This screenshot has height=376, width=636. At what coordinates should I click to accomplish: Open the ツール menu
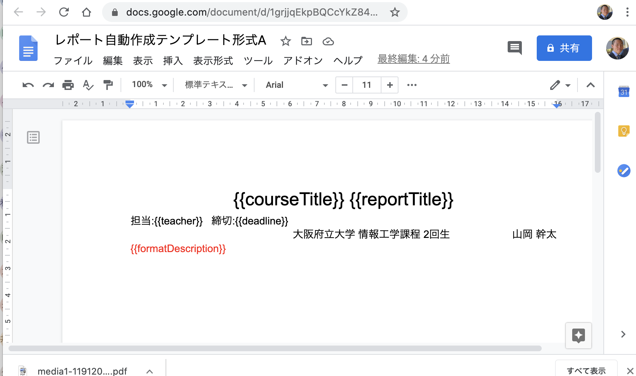pyautogui.click(x=258, y=61)
